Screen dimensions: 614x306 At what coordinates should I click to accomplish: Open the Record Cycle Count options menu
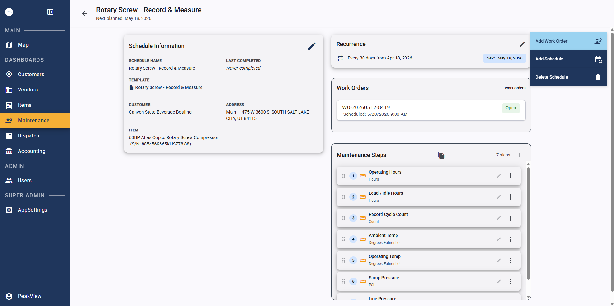coord(511,218)
